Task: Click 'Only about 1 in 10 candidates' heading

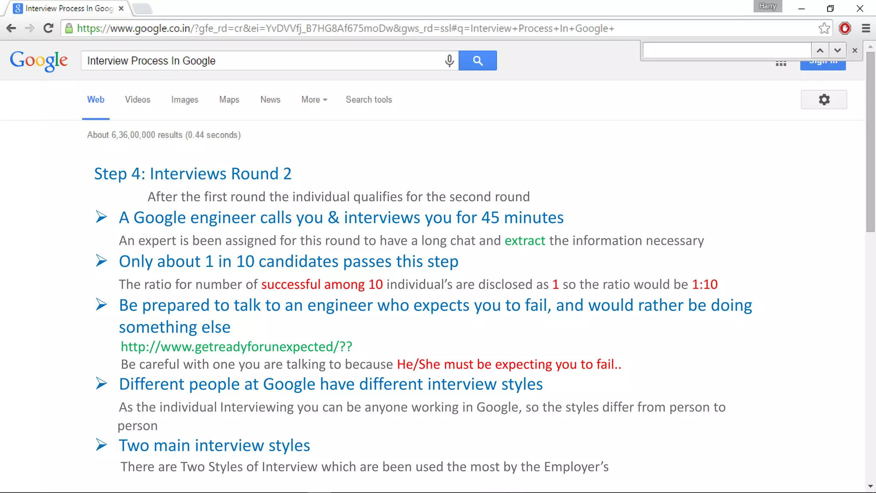Action: 289,261
